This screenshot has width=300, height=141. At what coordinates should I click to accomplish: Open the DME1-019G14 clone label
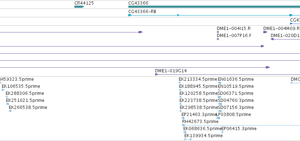coord(171,71)
